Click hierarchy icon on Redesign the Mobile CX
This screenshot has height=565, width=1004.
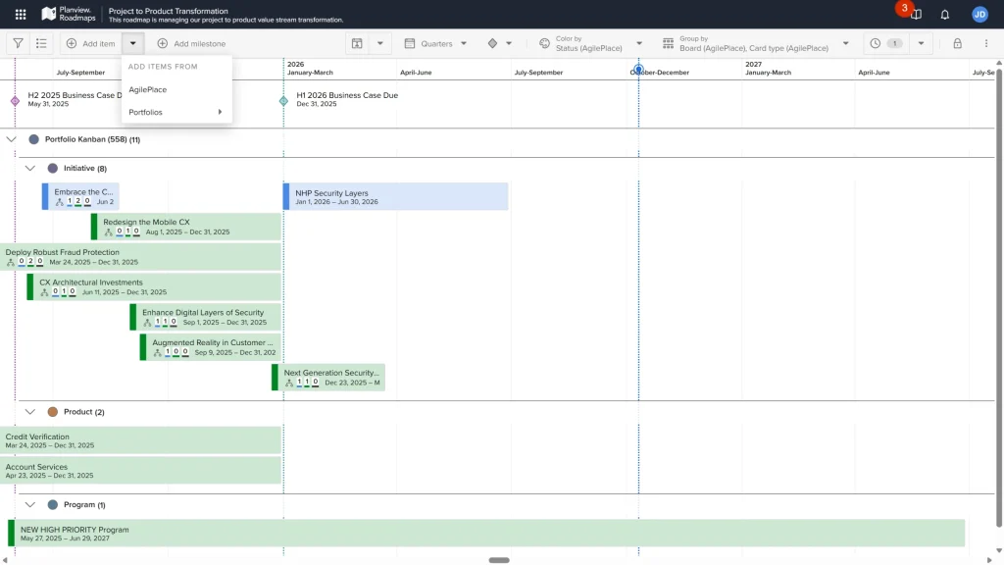[108, 231]
